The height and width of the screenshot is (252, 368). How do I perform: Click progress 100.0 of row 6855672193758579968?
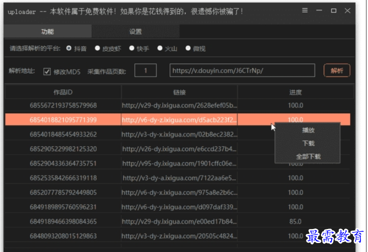coord(295,105)
